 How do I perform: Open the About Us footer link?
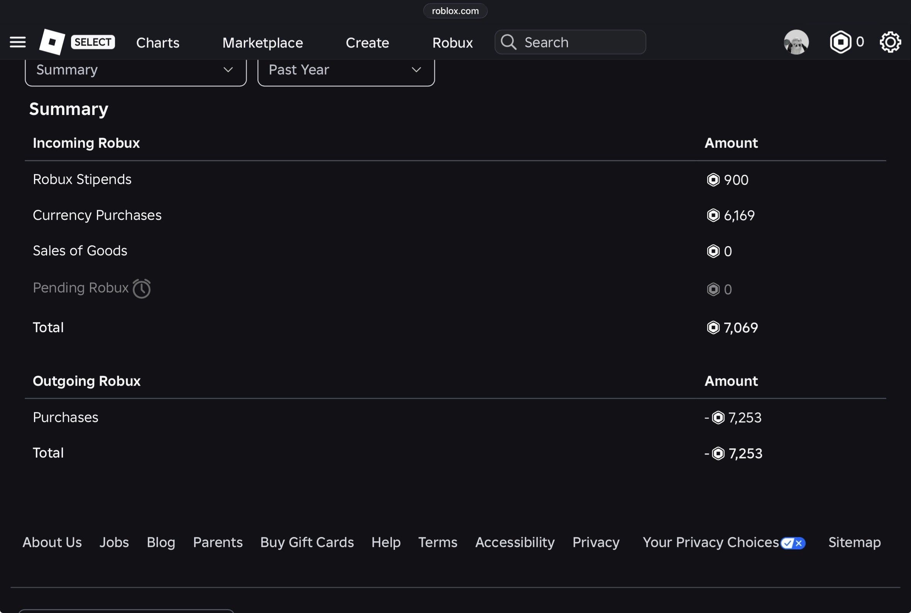52,542
